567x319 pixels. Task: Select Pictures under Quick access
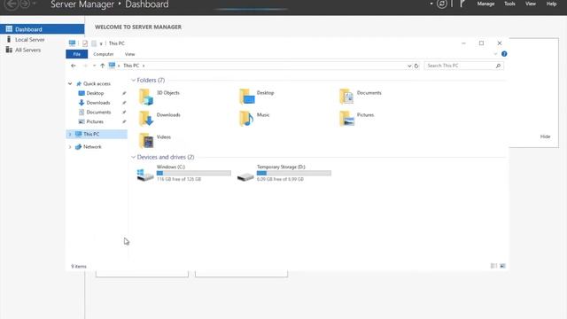[95, 121]
